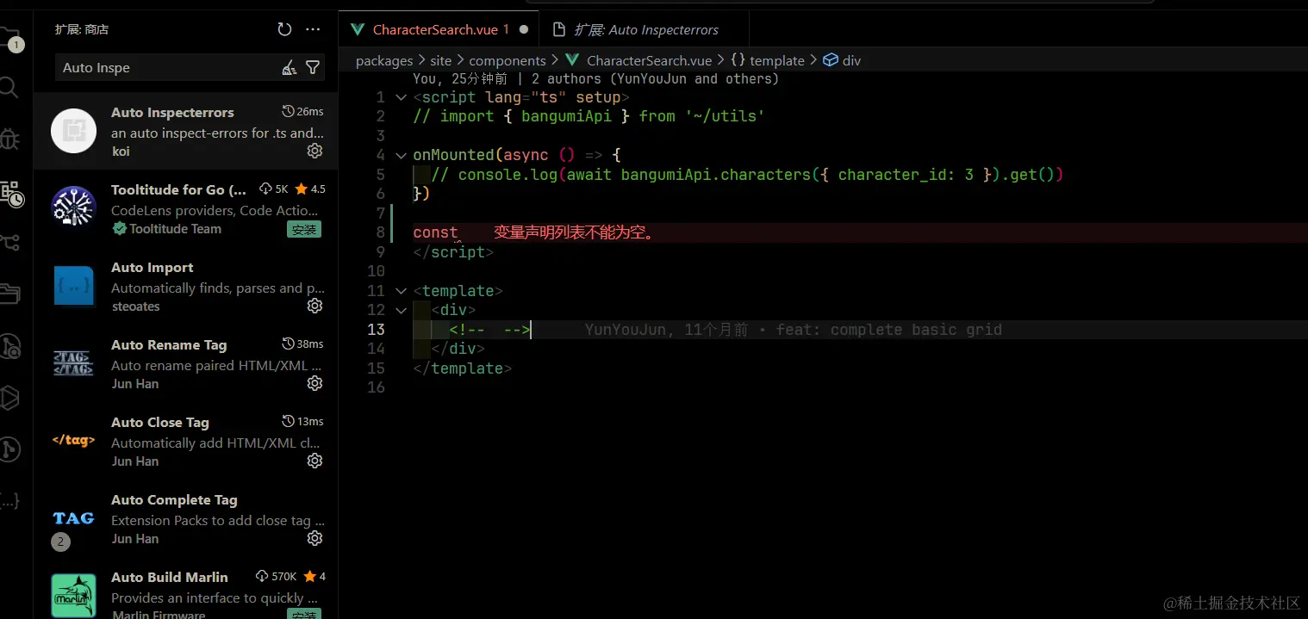The image size is (1308, 619).
Task: Open the components breadcrumb
Action: (508, 60)
